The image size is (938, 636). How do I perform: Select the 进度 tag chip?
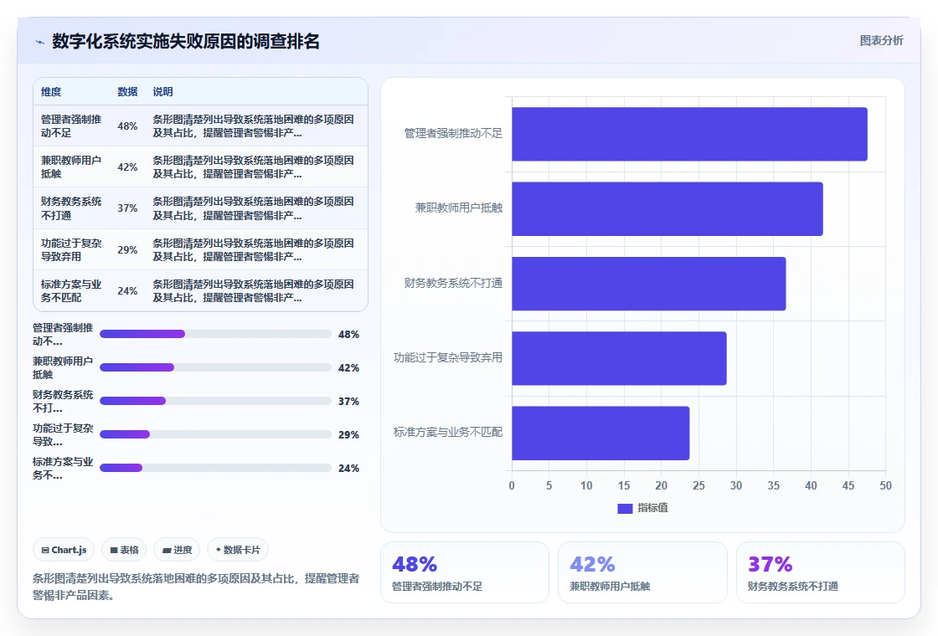coord(177,550)
